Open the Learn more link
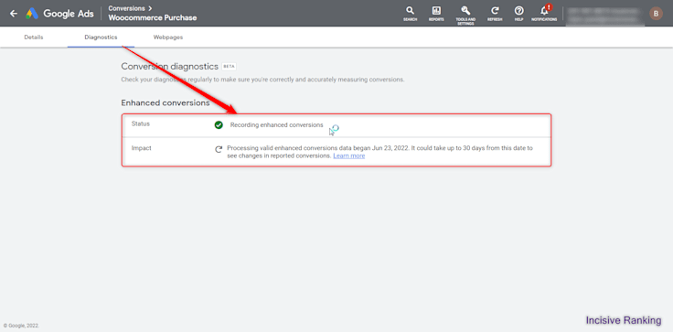The height and width of the screenshot is (332, 673). pyautogui.click(x=349, y=155)
